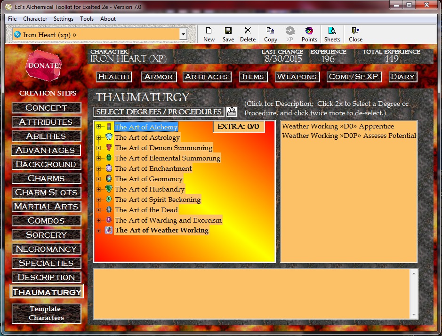Click the character icon next to Iron Heart

click(x=17, y=34)
